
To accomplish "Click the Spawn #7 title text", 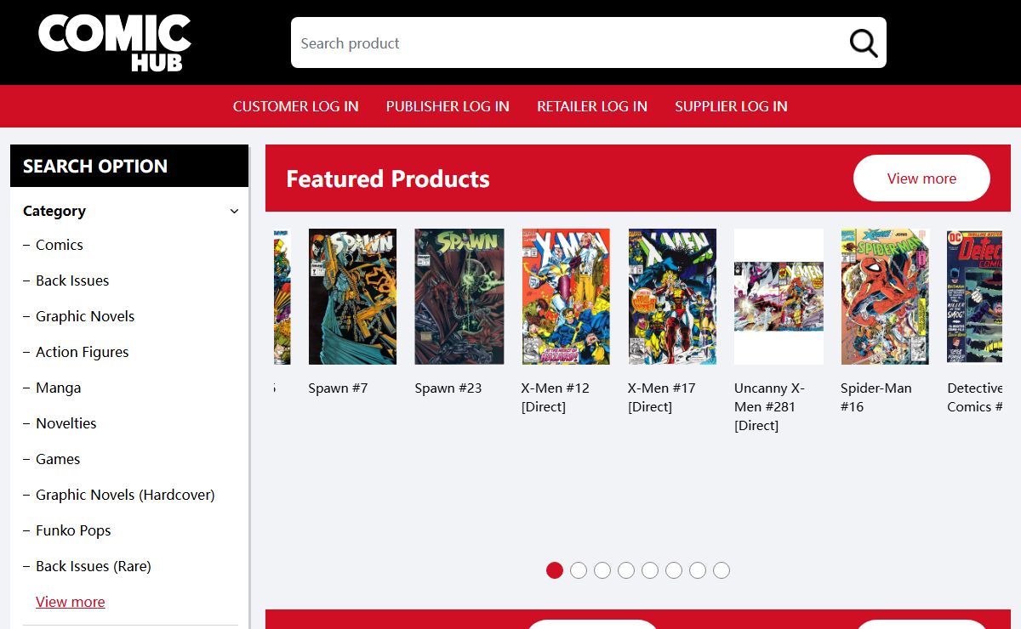I will point(338,388).
